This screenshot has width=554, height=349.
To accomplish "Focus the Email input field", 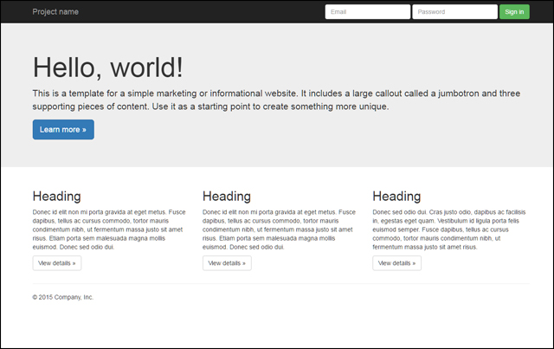I will tap(367, 12).
